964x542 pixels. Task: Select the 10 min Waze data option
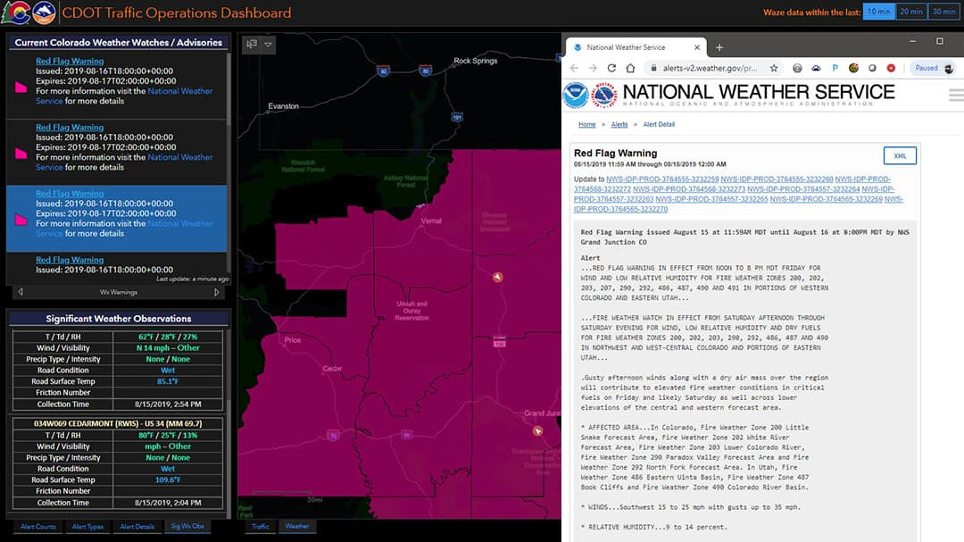point(878,12)
